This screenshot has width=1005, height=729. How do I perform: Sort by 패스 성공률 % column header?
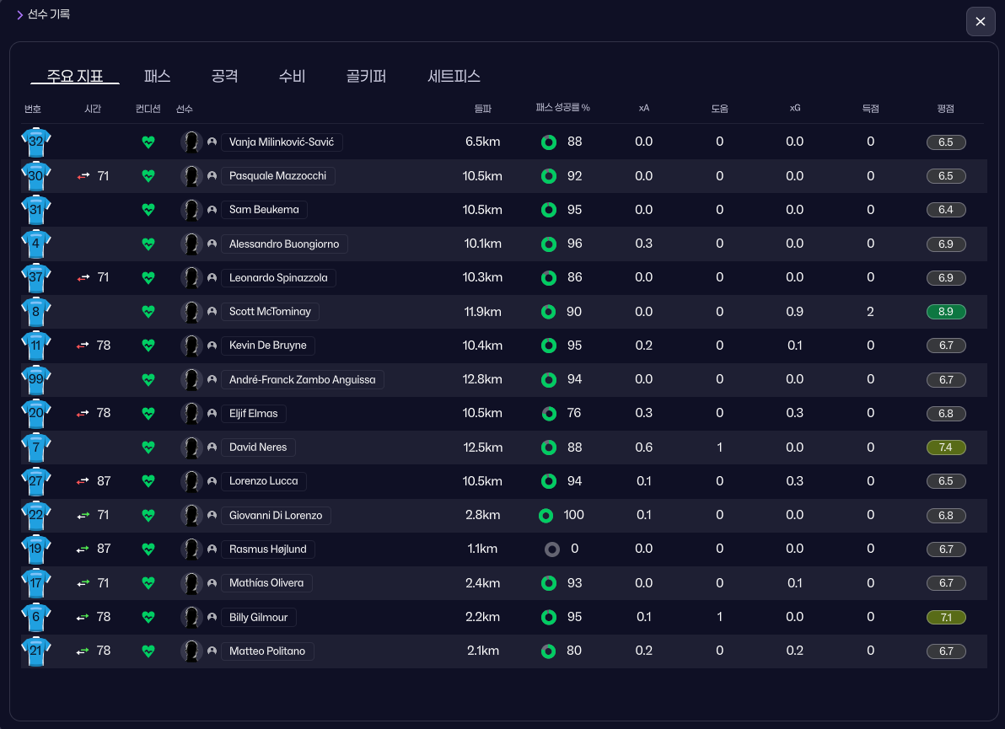(x=562, y=108)
